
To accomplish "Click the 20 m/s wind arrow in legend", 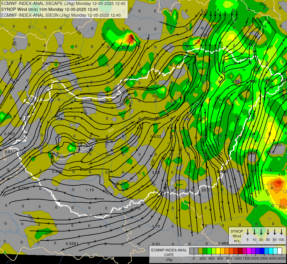I will click(x=261, y=232).
